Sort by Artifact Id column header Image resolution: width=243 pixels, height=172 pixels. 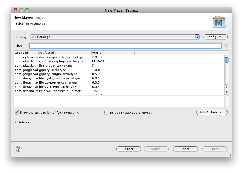(65, 53)
